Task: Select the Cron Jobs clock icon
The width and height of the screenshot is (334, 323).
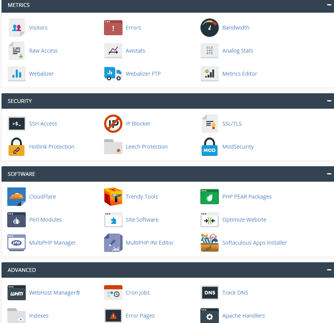Action: (113, 292)
